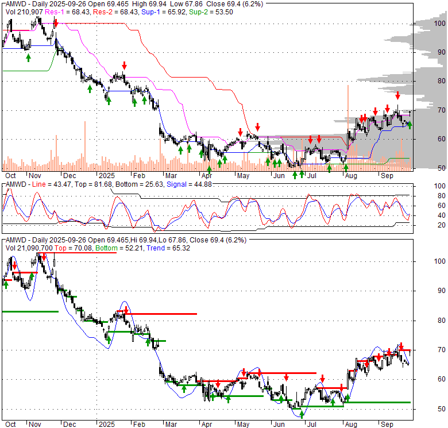Select the 2025 label on bottom chart axis
448x428 pixels.
[x=107, y=425]
